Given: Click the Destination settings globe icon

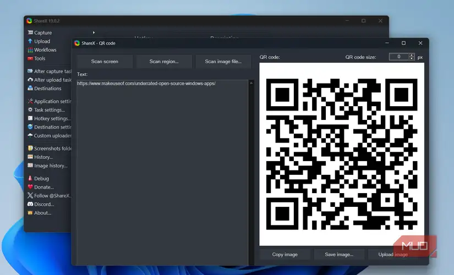Looking at the screenshot, I should point(30,127).
